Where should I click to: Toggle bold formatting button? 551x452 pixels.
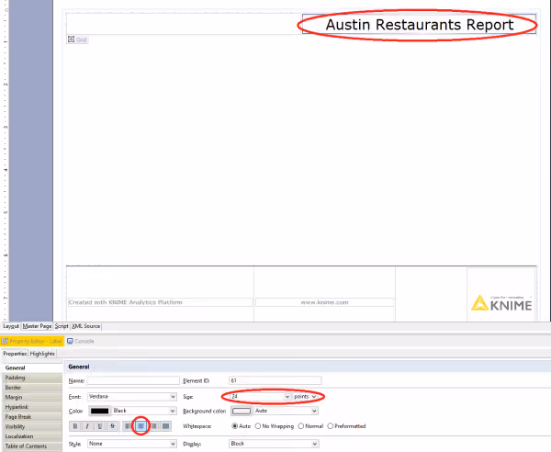[75, 426]
